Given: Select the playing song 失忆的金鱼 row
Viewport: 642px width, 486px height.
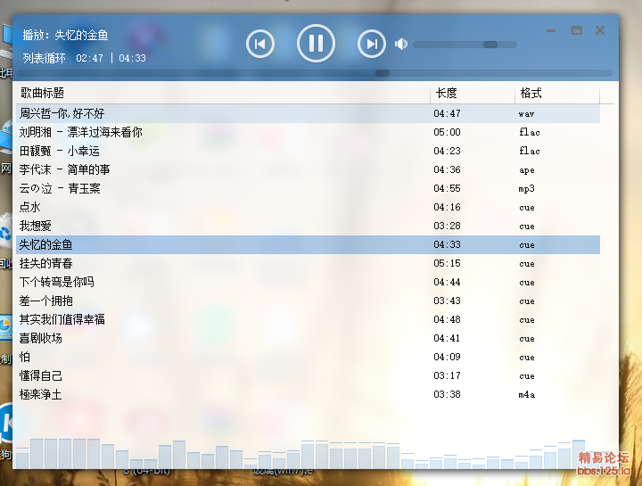Looking at the screenshot, I should [308, 245].
